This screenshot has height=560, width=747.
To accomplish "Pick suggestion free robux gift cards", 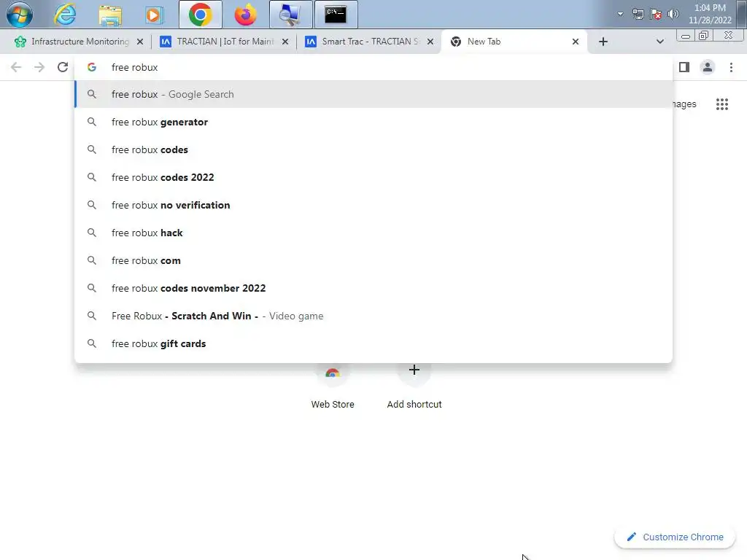I will coord(373,343).
